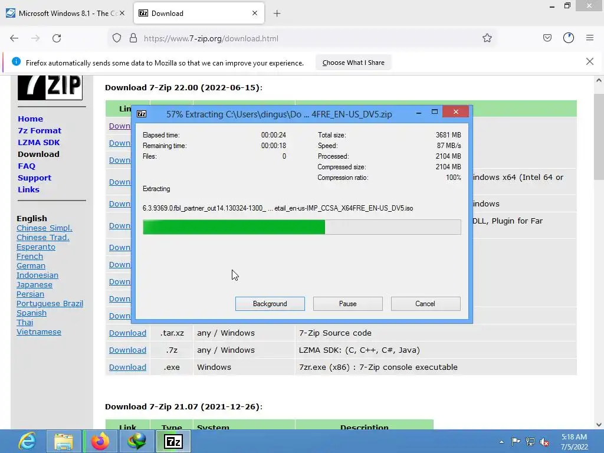This screenshot has width=604, height=453.
Task: Click the padlock site info icon
Action: [133, 38]
